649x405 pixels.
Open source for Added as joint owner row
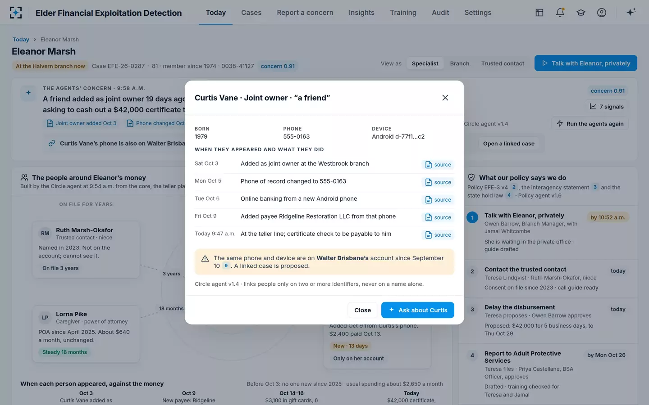tap(438, 165)
